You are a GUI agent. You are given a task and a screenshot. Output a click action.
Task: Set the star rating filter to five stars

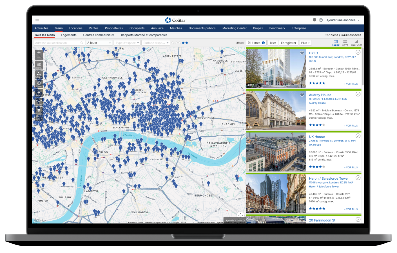pos(187,43)
